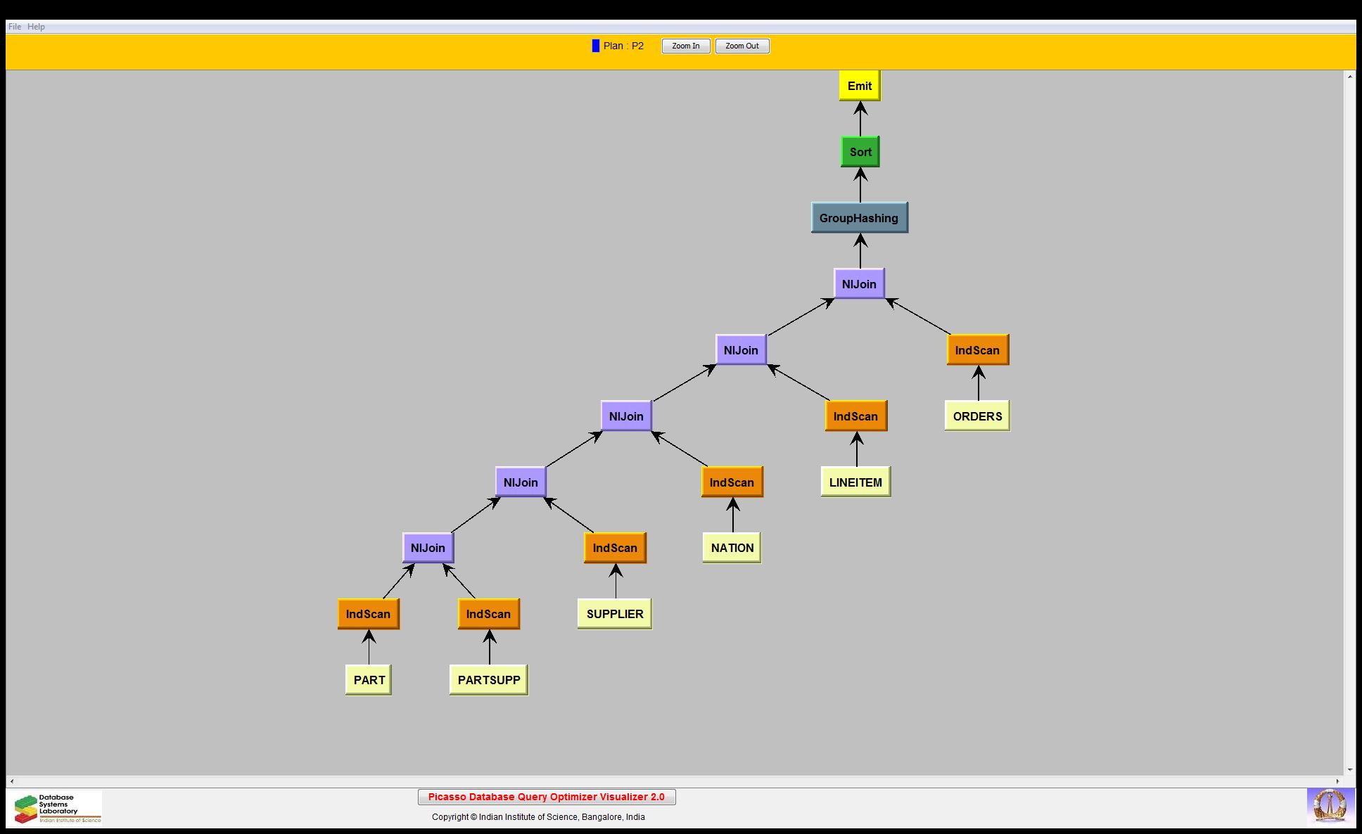The image size is (1362, 834).
Task: Open the Help menu
Action: 36,27
